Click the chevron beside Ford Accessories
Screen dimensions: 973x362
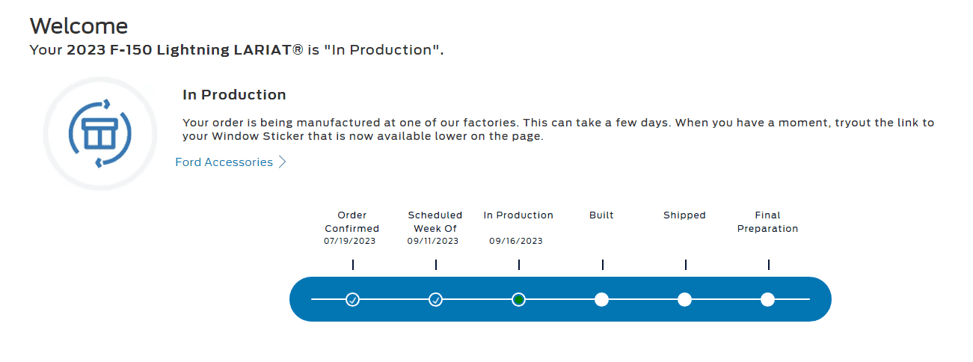pyautogui.click(x=283, y=162)
